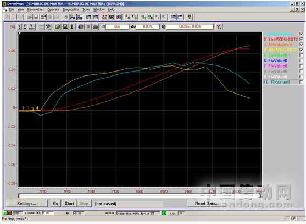Click the Settings... button
The height and width of the screenshot is (224, 306).
point(26,203)
